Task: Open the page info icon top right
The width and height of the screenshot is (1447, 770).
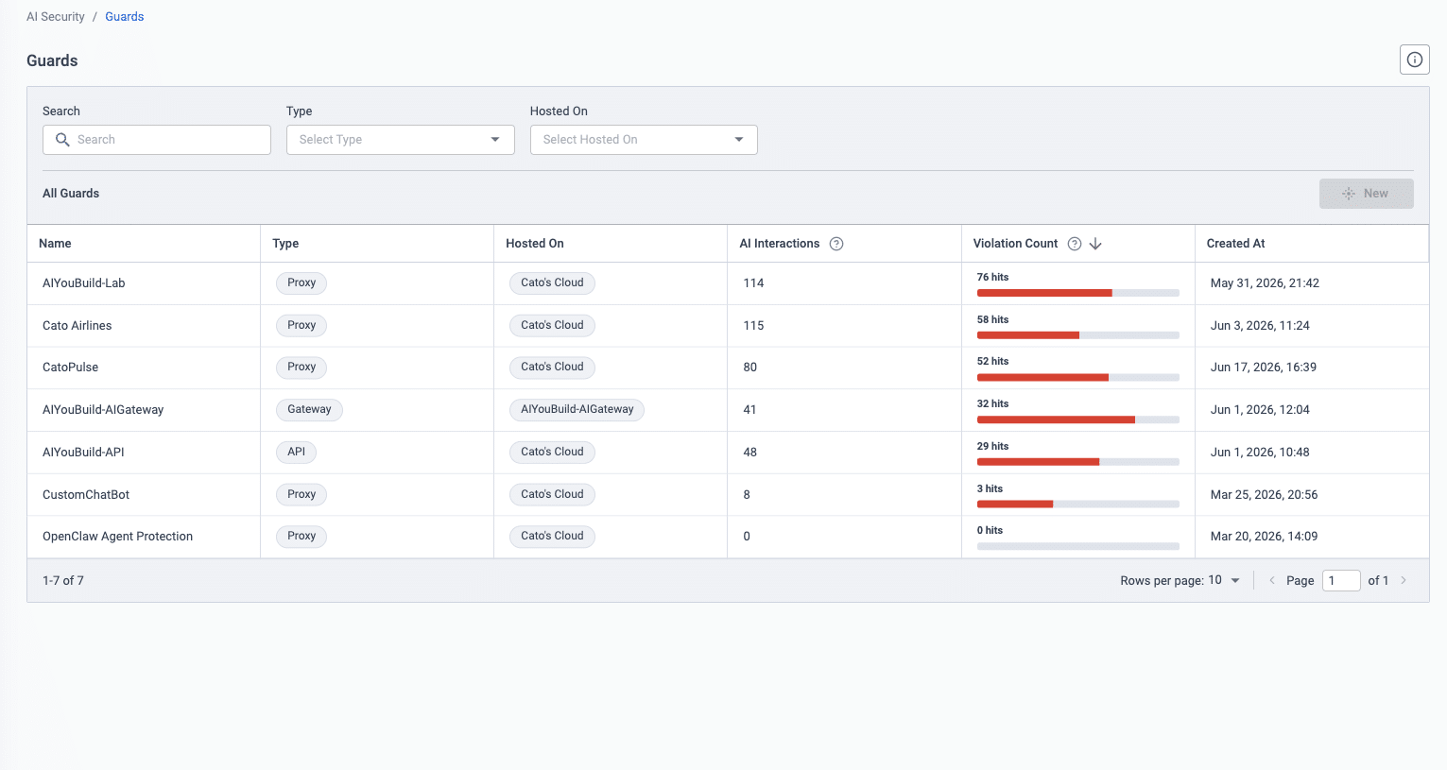Action: (1414, 60)
